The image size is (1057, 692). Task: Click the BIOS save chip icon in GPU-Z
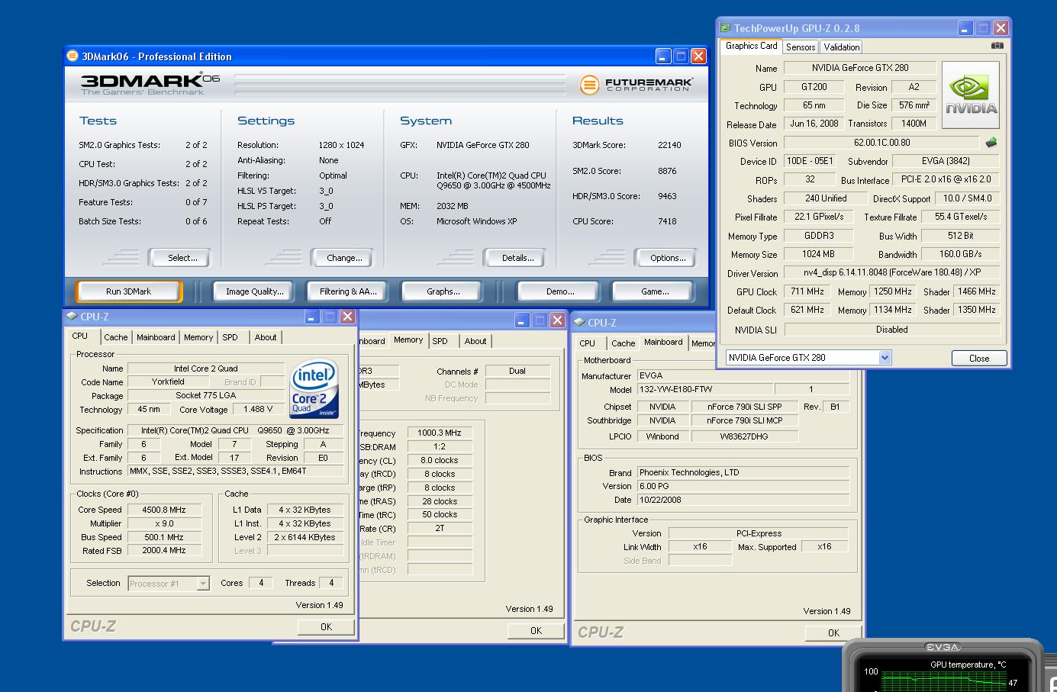pos(991,142)
